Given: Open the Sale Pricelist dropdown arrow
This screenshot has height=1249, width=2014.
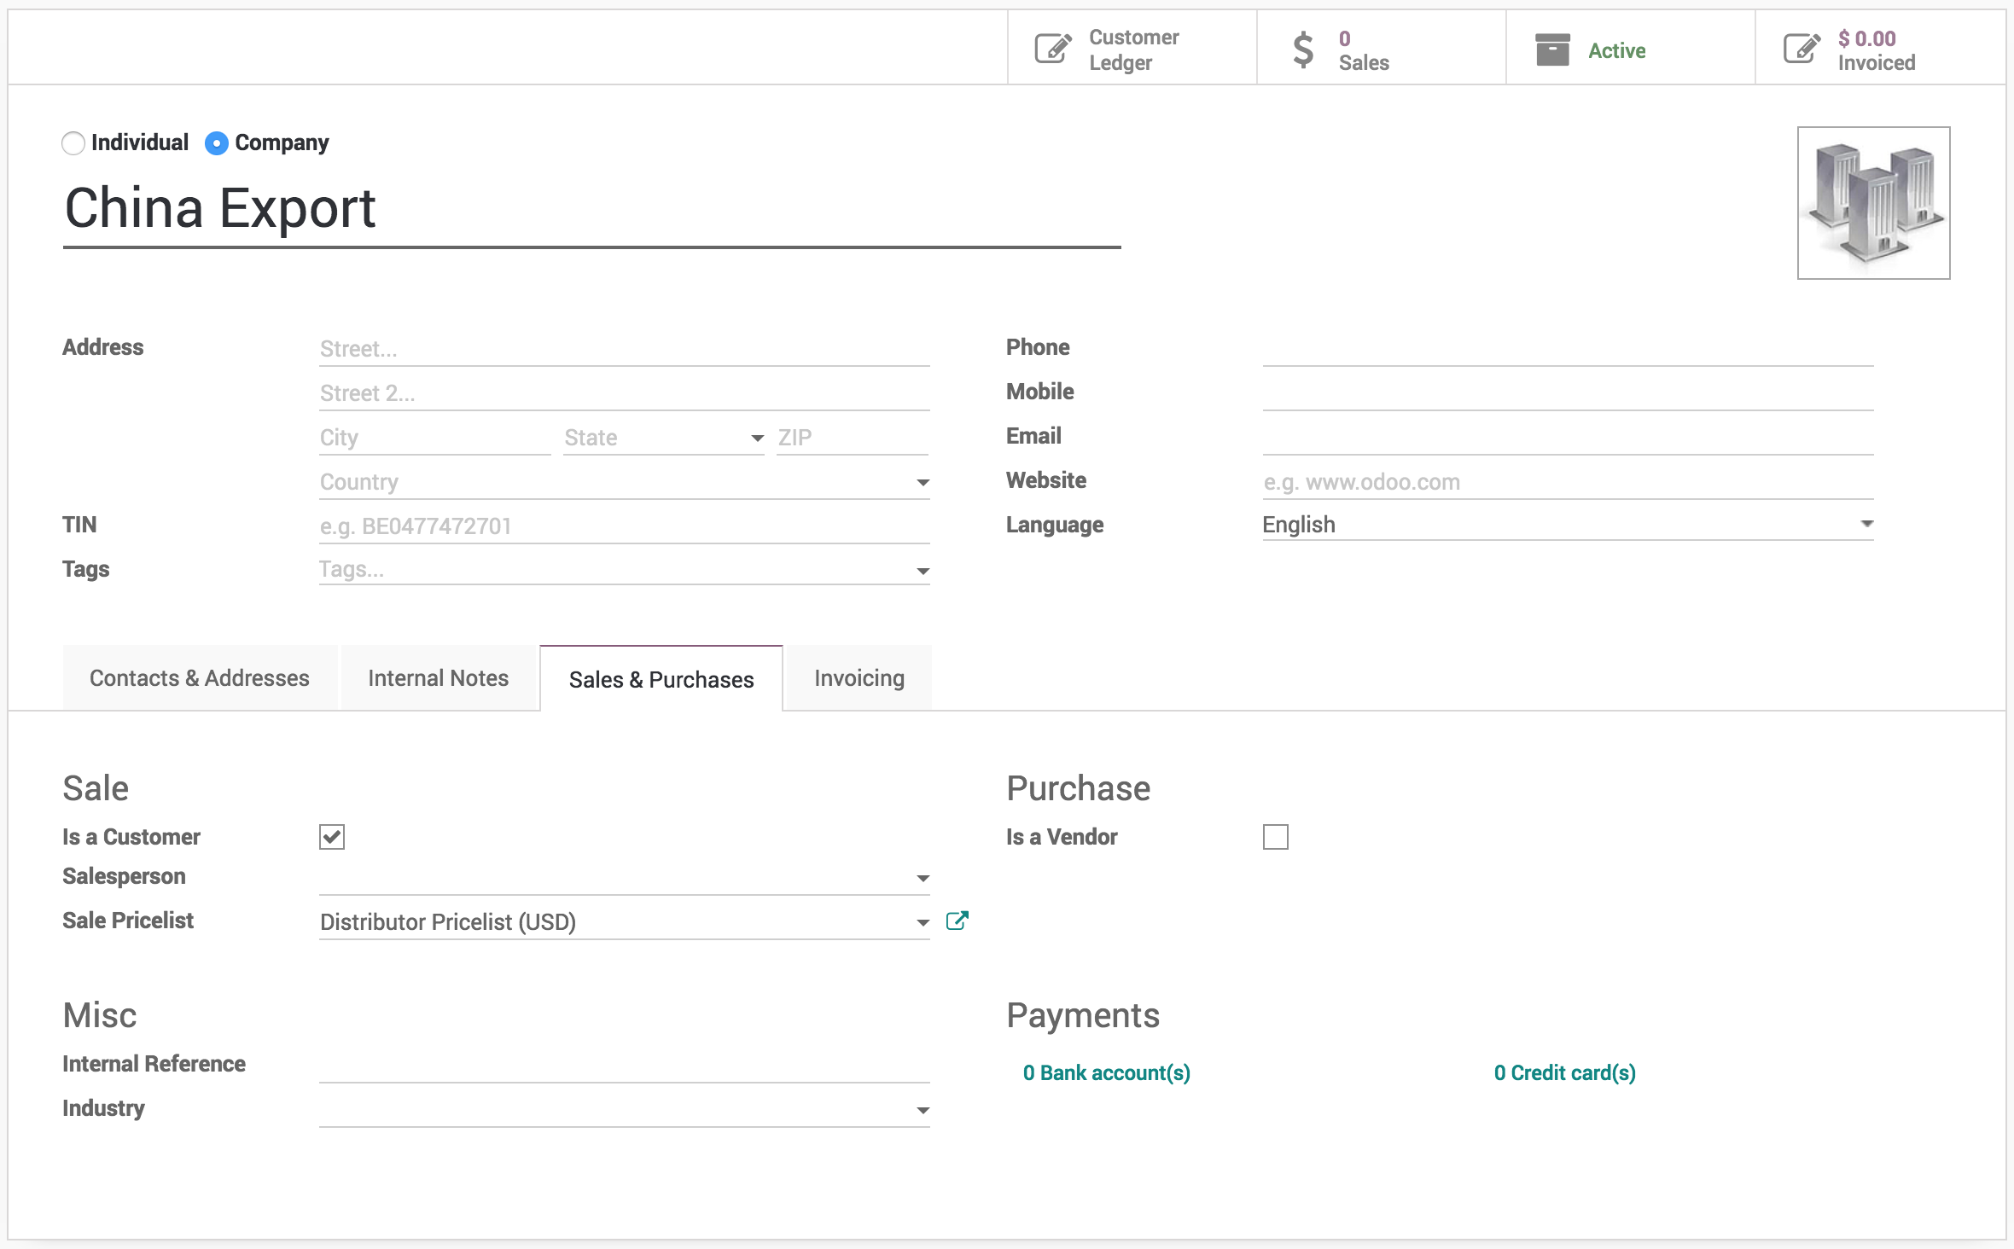Looking at the screenshot, I should (x=923, y=922).
